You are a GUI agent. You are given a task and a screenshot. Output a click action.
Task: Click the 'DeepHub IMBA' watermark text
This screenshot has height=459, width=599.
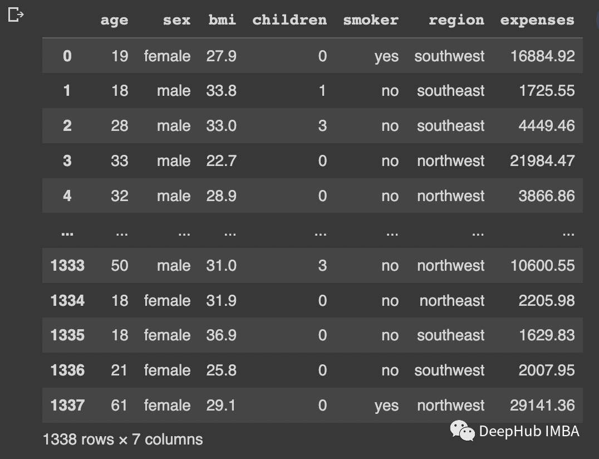coord(529,431)
